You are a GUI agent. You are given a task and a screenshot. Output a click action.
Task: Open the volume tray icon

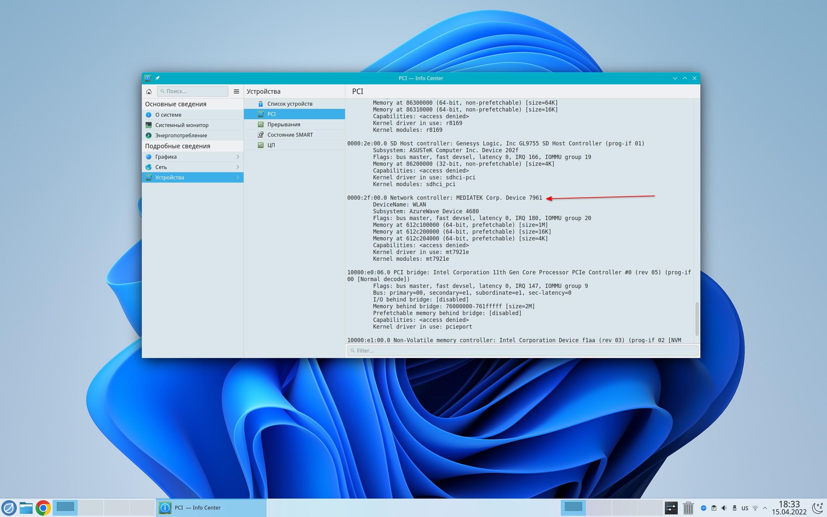[724, 508]
